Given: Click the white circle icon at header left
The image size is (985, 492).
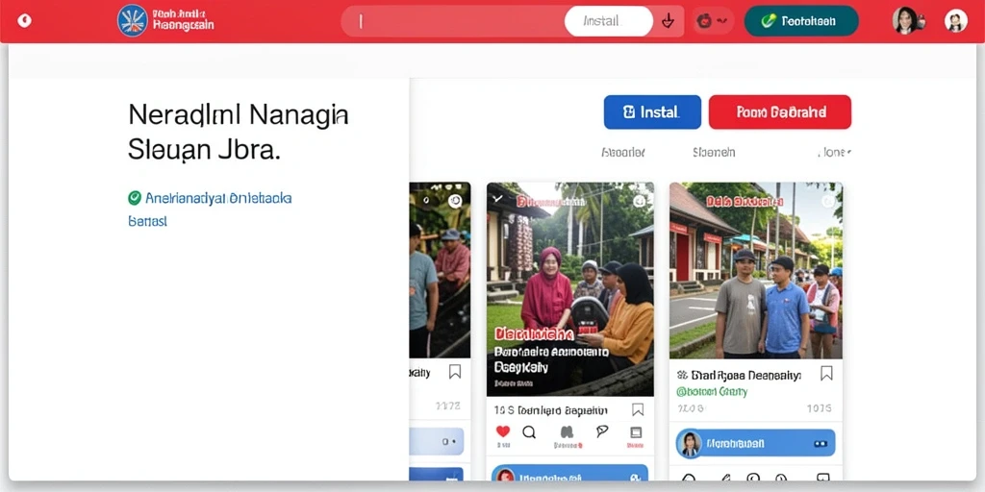Looking at the screenshot, I should pos(24,21).
